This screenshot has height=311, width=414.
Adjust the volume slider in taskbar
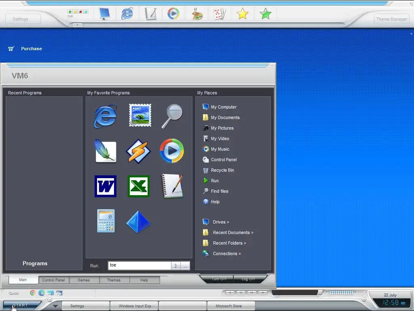341,292
